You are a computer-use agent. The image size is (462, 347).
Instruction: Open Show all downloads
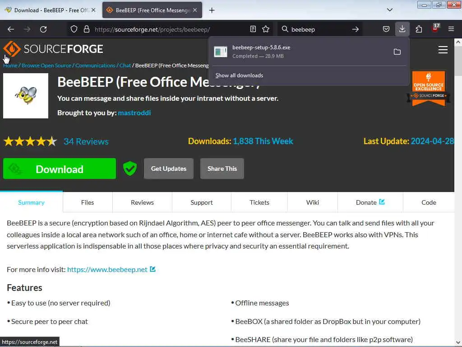[239, 75]
